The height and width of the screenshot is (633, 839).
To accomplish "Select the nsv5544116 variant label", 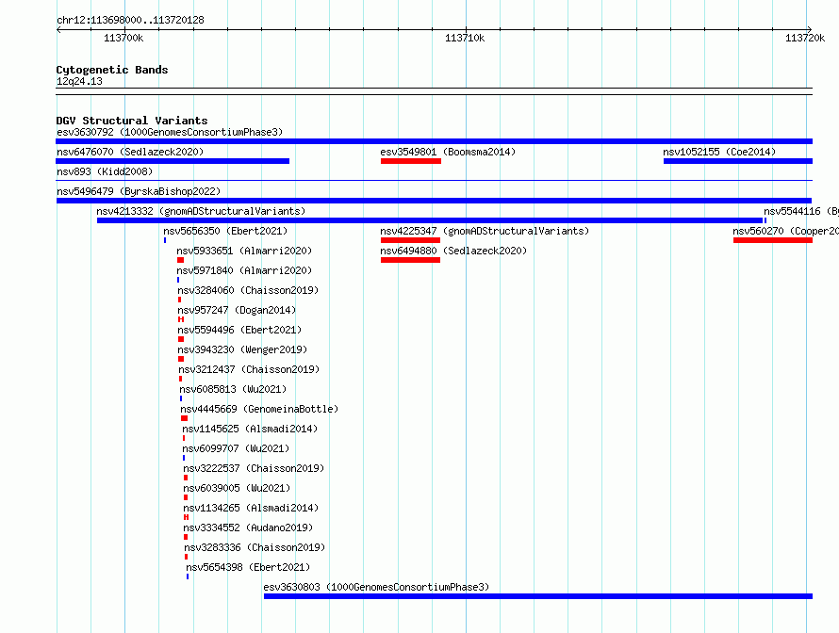I will click(x=801, y=211).
